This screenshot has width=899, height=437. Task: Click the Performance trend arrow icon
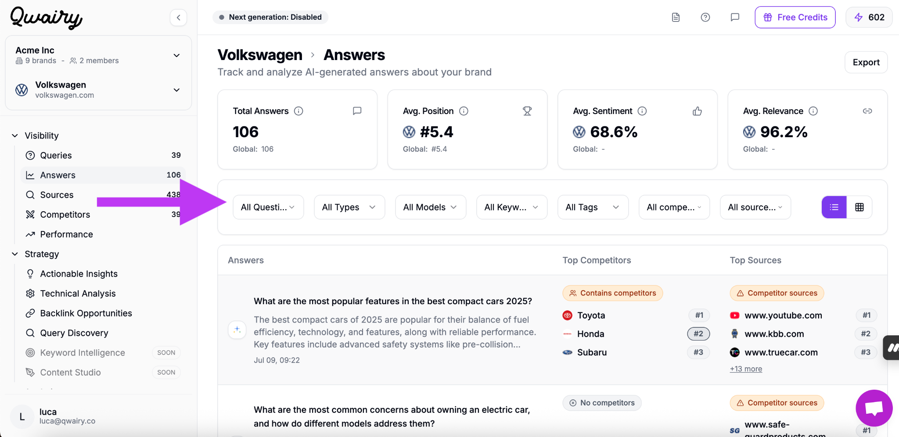pos(30,234)
